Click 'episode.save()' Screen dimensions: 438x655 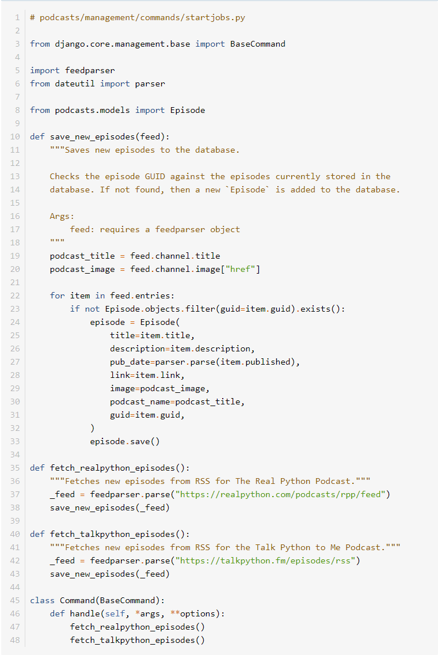click(x=125, y=441)
